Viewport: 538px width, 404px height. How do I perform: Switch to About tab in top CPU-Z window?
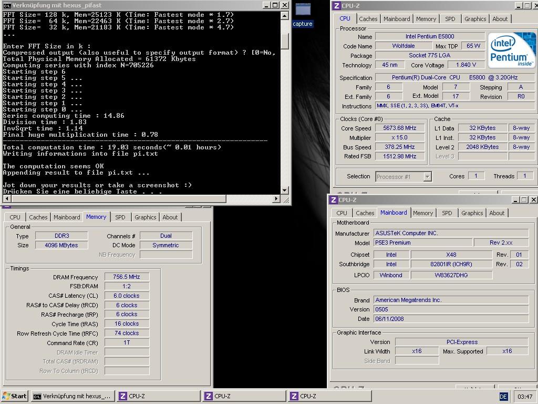[500, 19]
